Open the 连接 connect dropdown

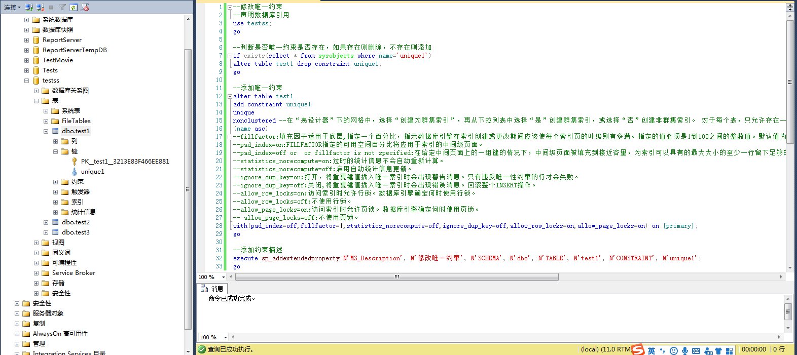tap(12, 7)
